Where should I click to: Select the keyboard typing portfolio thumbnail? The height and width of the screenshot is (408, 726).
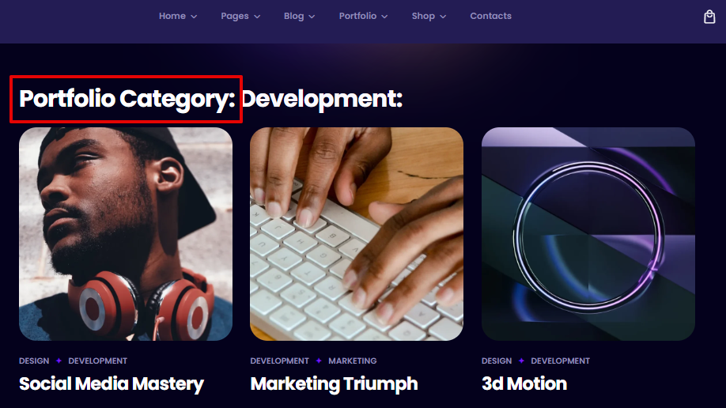point(357,234)
